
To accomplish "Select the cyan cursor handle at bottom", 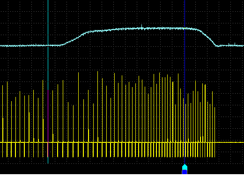I will [185, 167].
